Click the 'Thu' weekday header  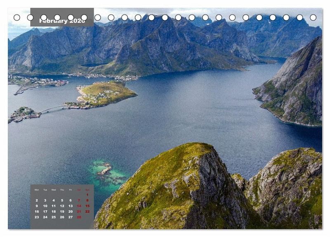62,190
